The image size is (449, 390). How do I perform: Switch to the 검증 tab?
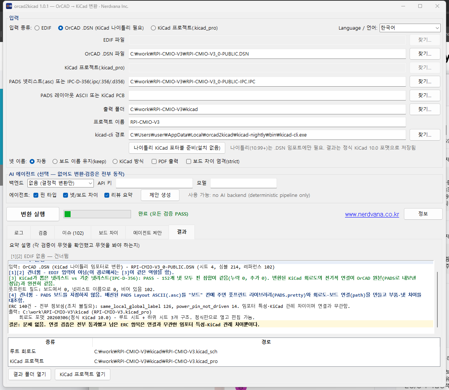[x=43, y=232]
